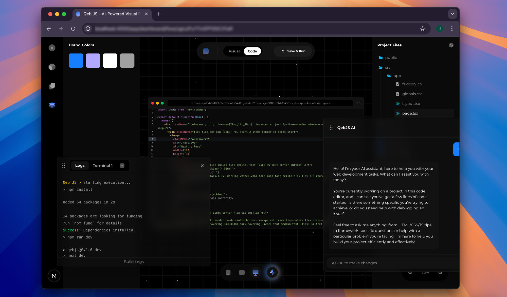The height and width of the screenshot is (297, 507).
Task: Close the Logs panel
Action: coord(202,165)
